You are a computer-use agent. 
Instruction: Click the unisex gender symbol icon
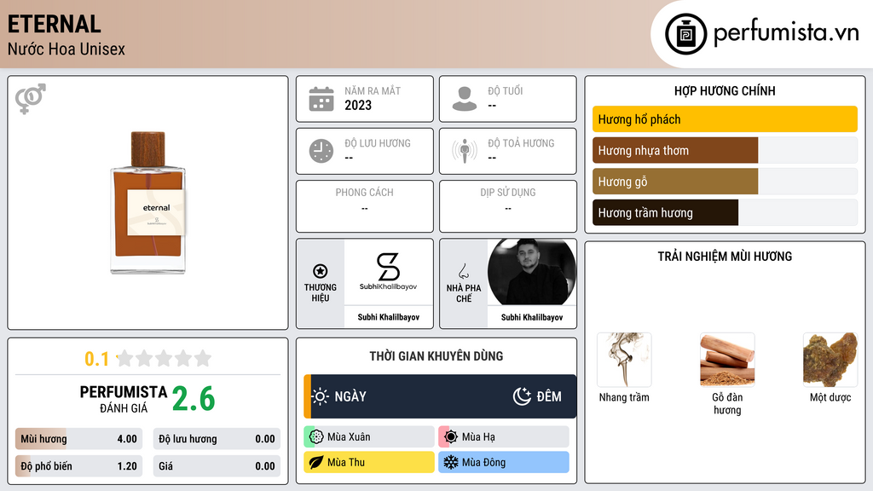(31, 99)
